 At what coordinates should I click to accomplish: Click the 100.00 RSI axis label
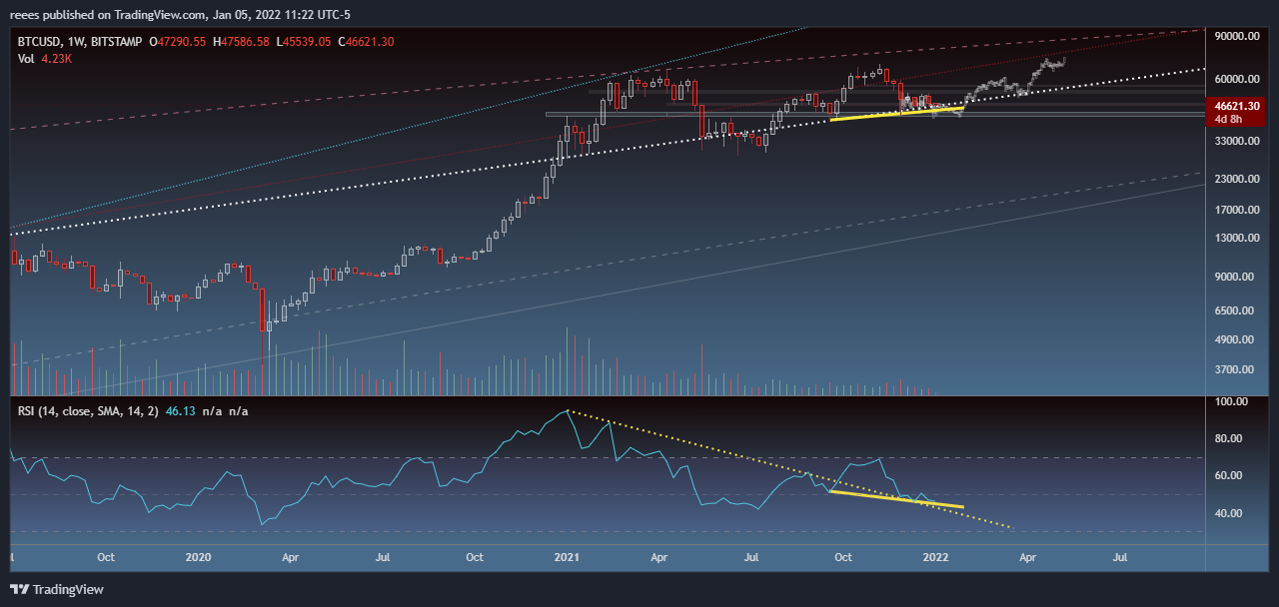[x=1229, y=402]
